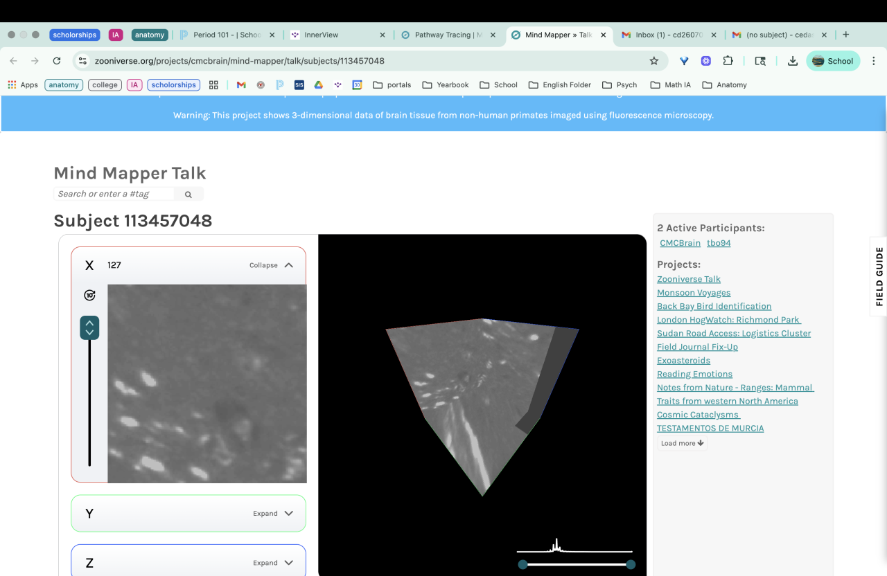887x576 pixels.
Task: Click the left histogram range handle
Action: pos(523,564)
